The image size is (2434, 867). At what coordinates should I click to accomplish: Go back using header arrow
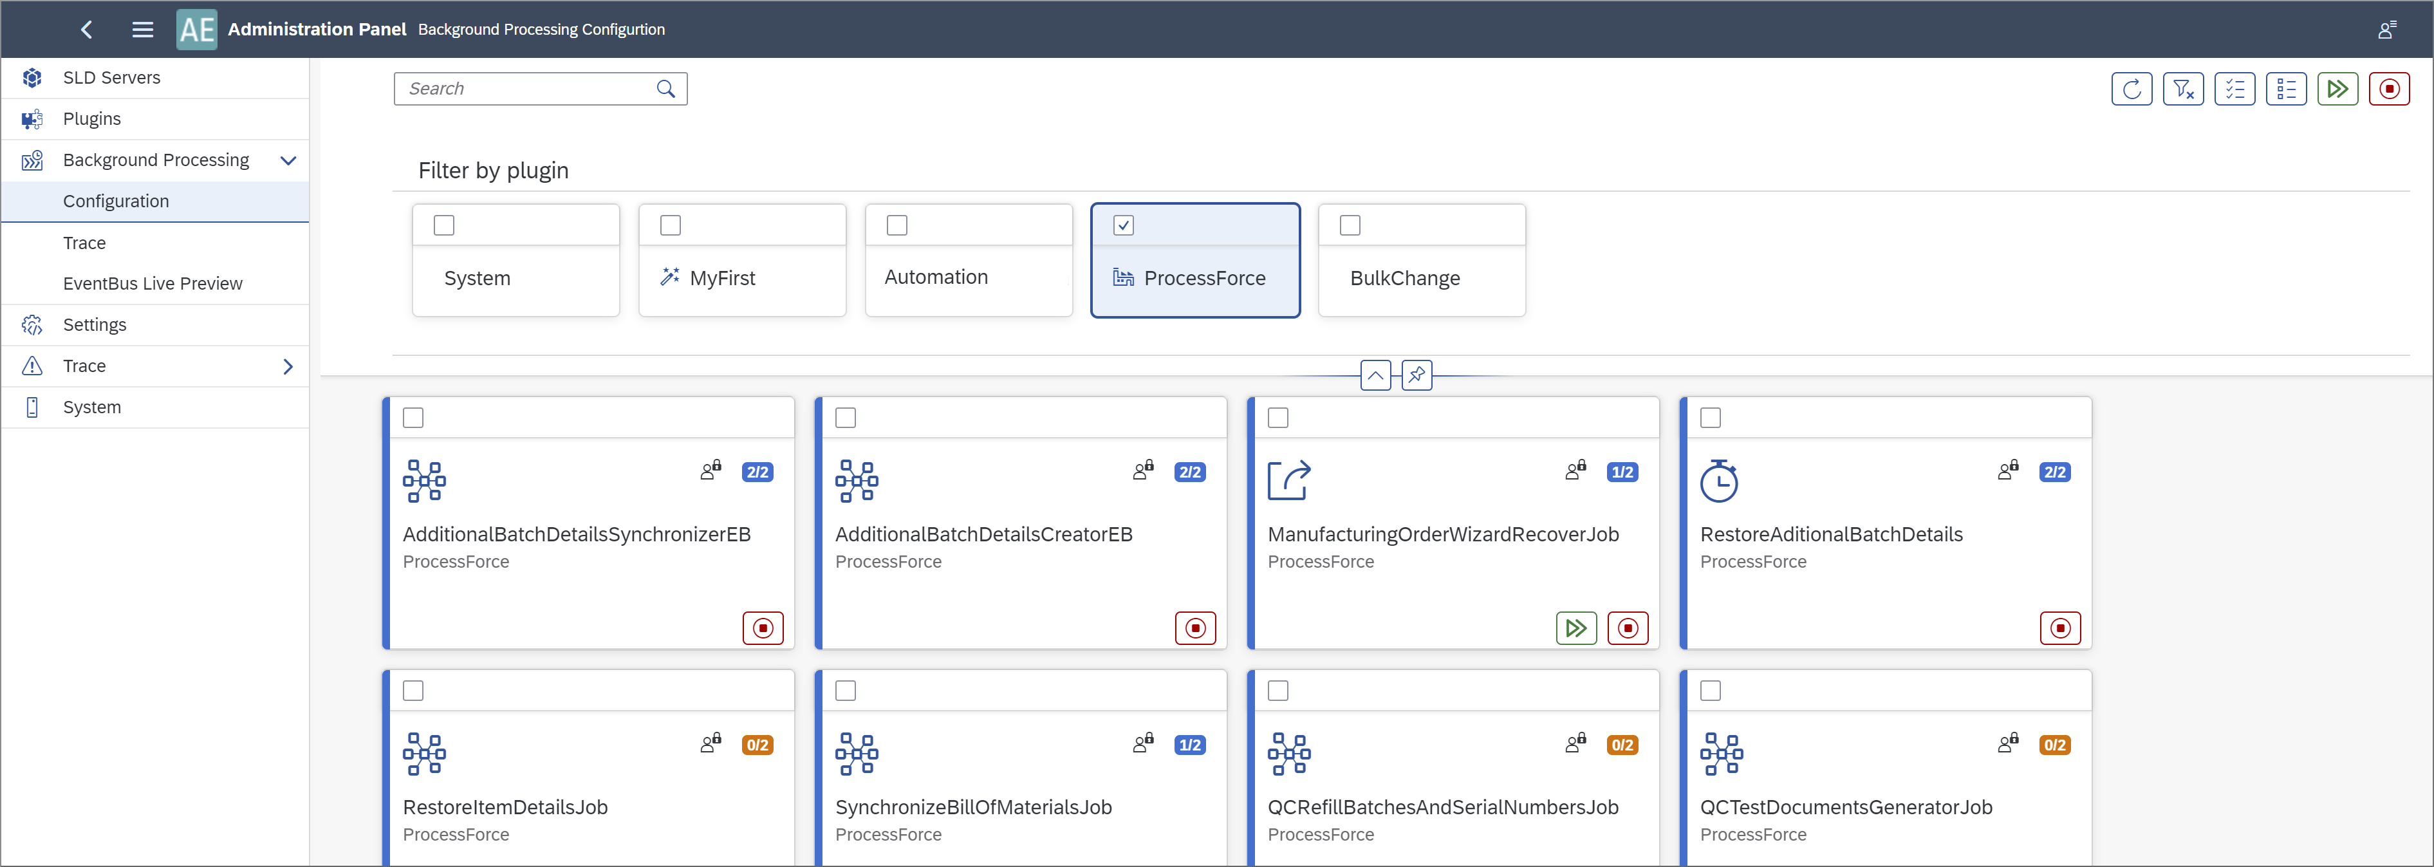coord(87,30)
